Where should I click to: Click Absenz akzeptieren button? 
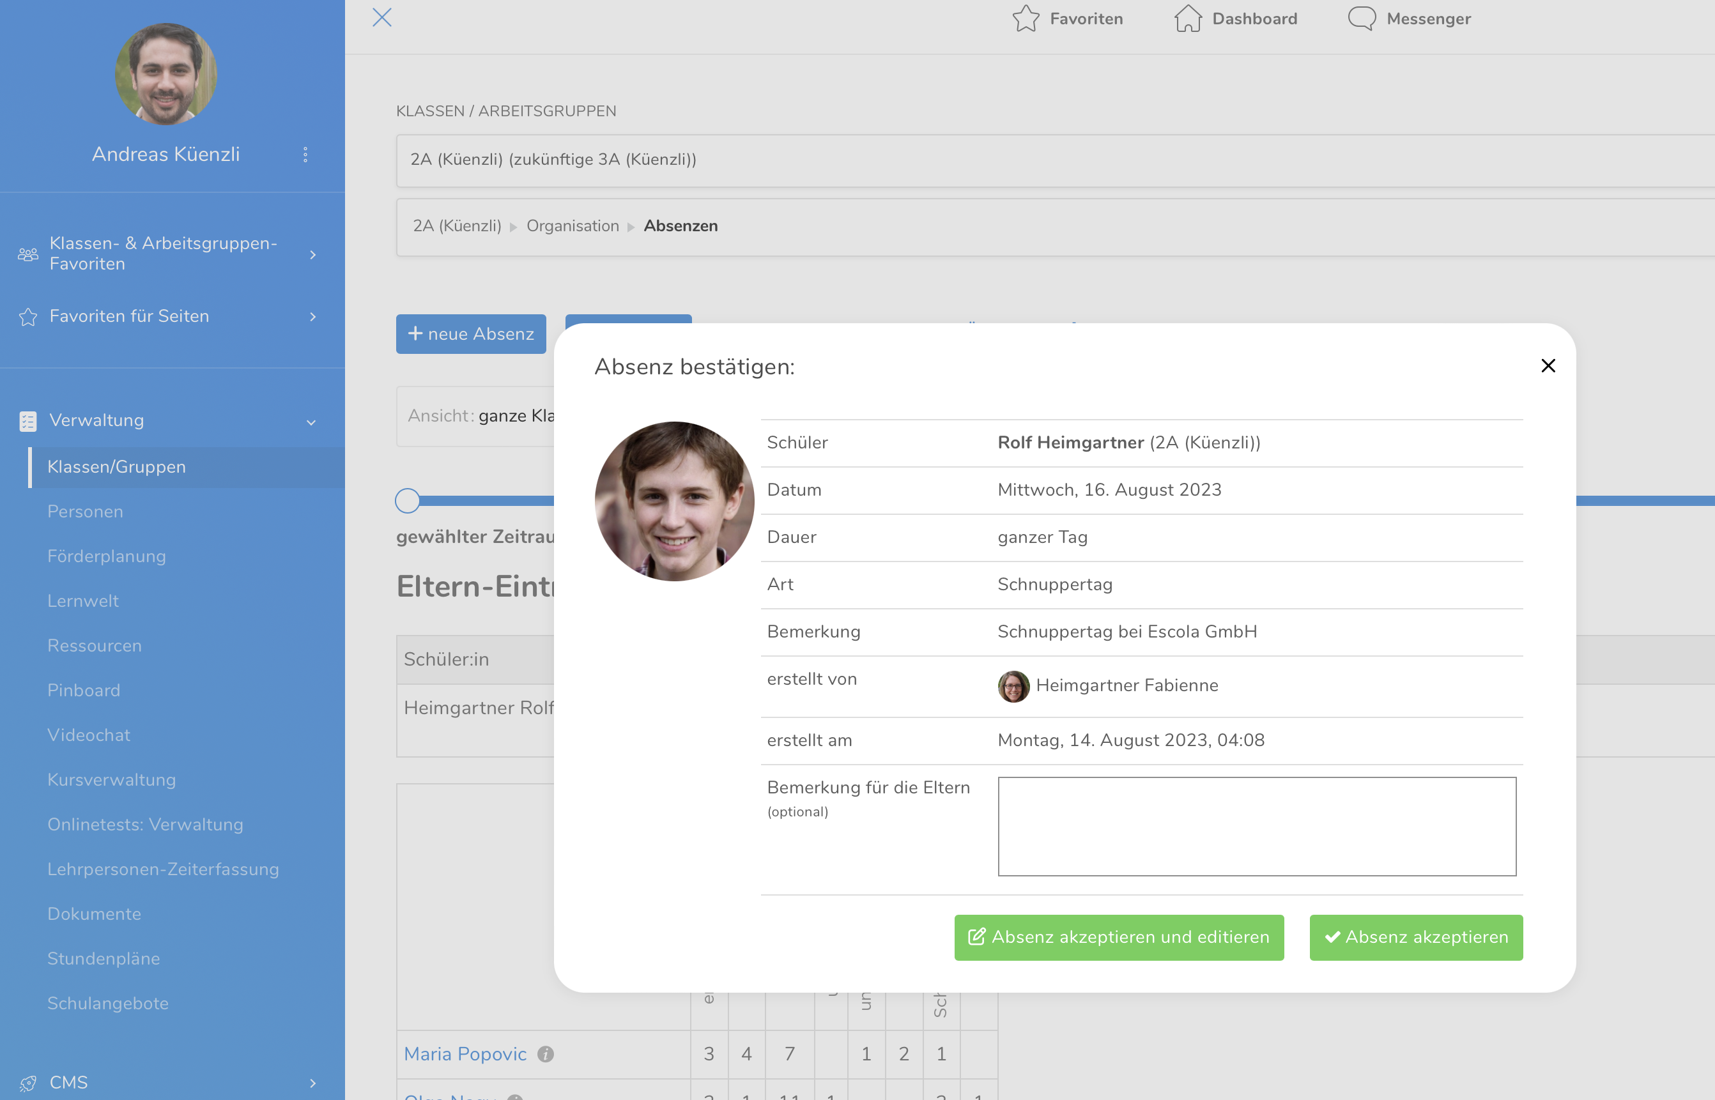pyautogui.click(x=1416, y=937)
